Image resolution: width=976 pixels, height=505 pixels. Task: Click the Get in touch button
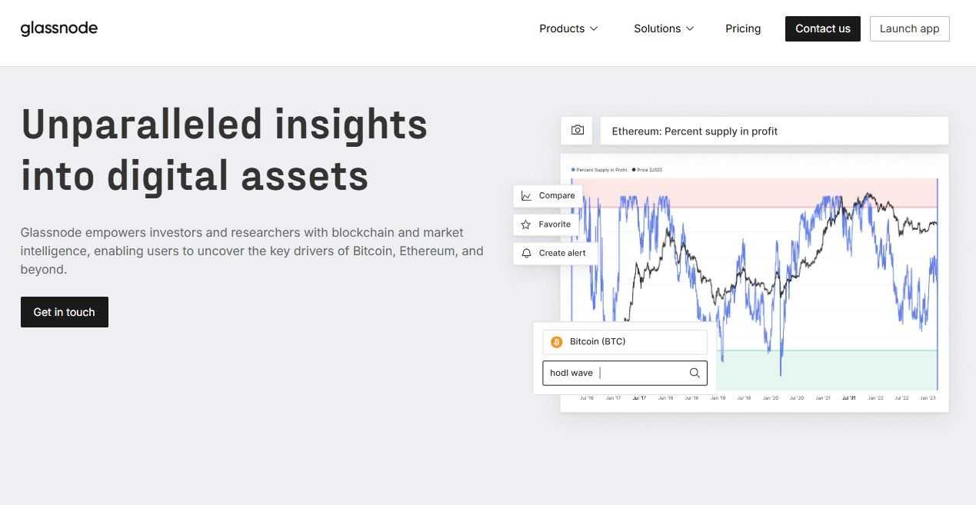65,312
